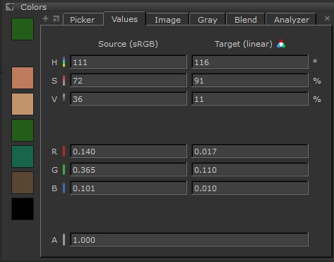Click the rainbow hue indicator beside H
The width and height of the screenshot is (334, 262).
64,62
